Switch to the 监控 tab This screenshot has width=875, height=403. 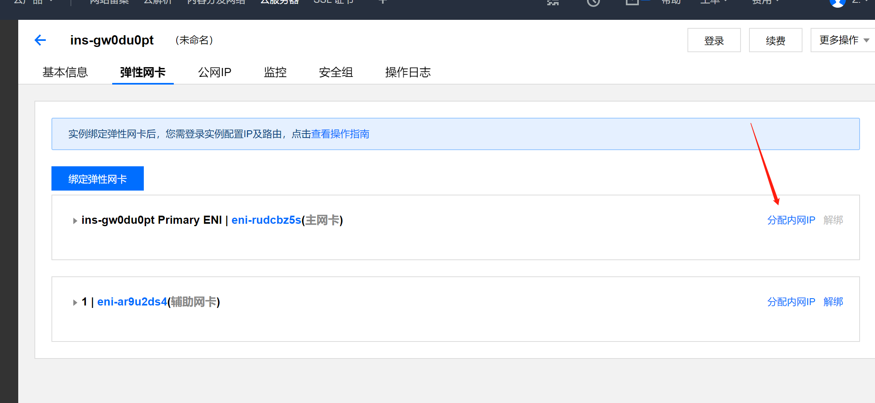[275, 72]
